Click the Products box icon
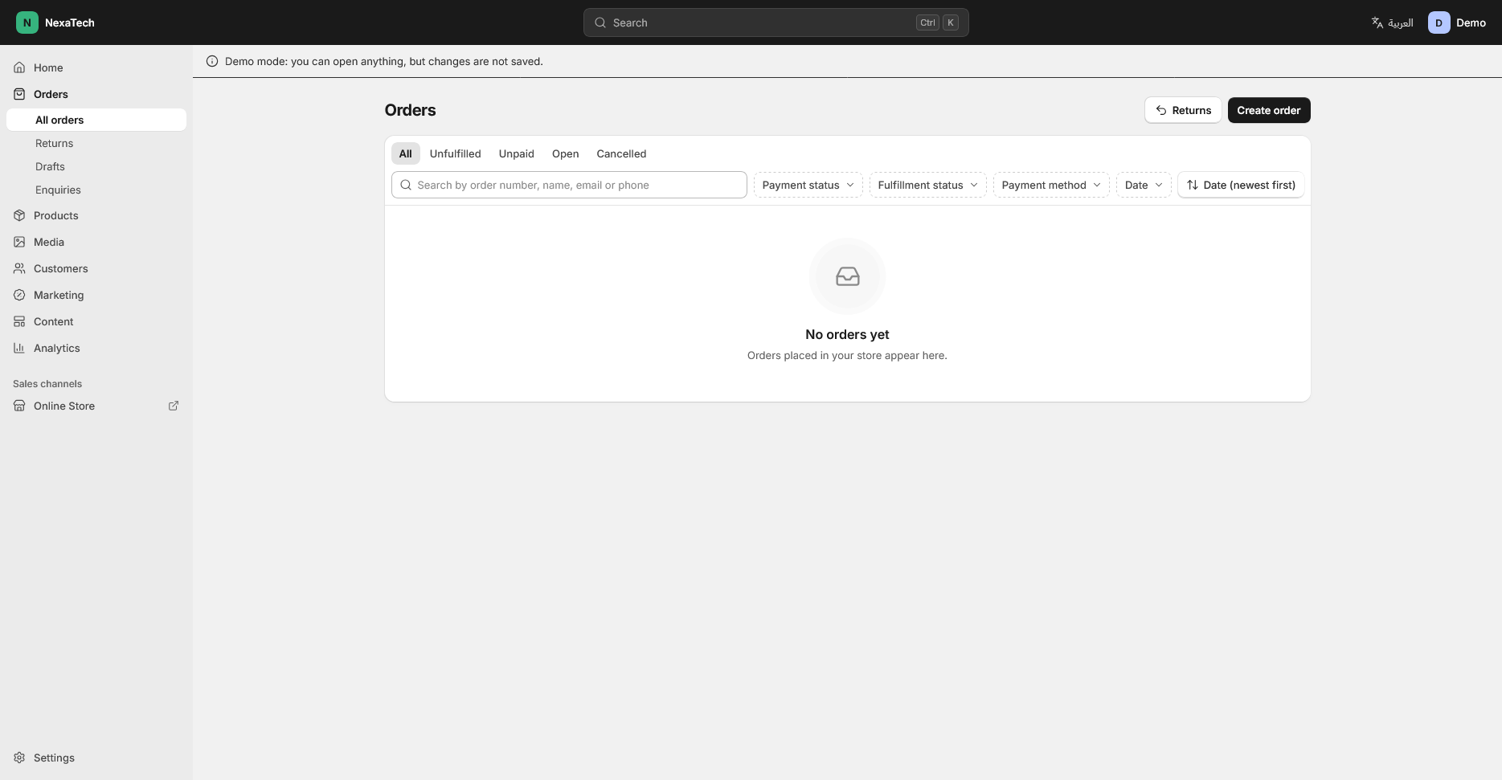 click(x=19, y=215)
